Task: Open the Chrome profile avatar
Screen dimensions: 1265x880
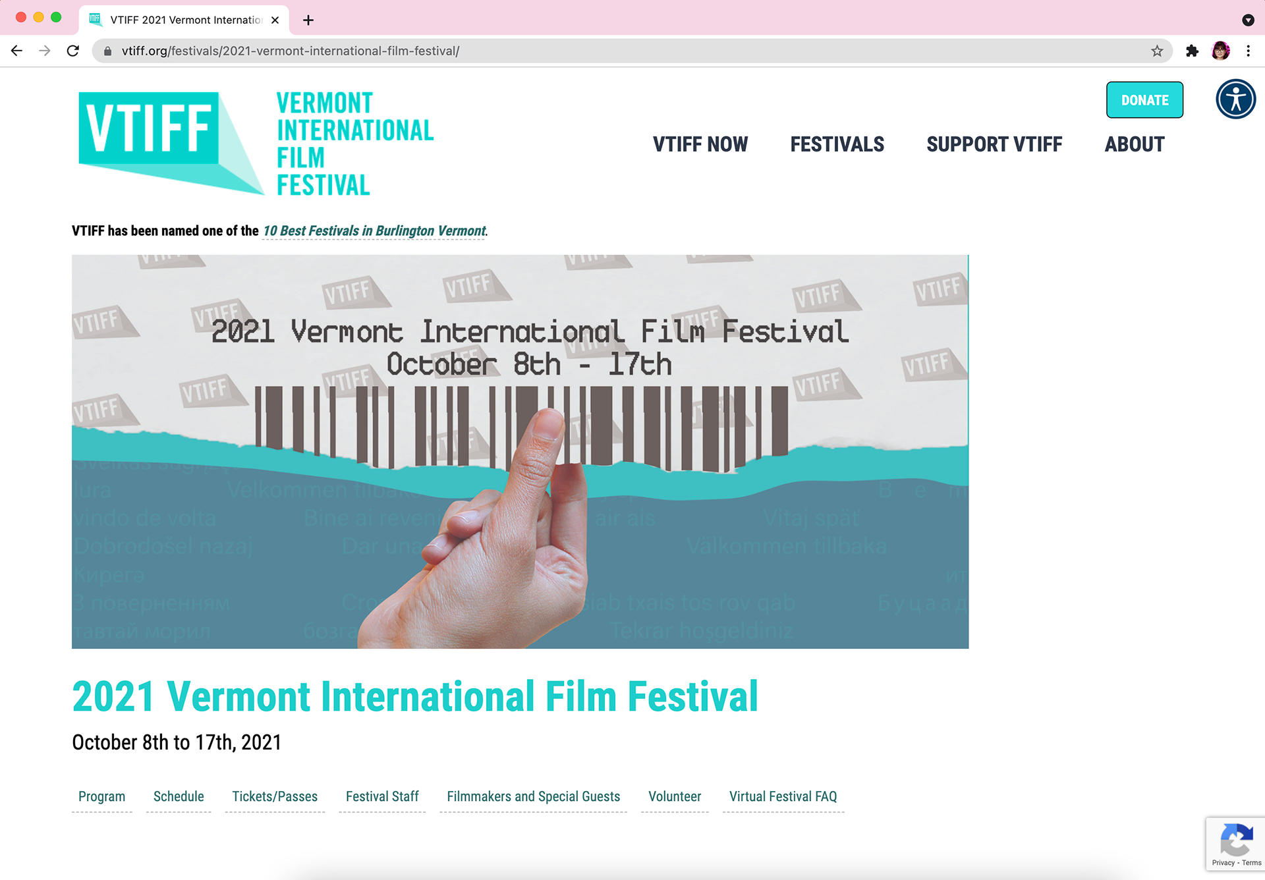Action: (x=1220, y=51)
